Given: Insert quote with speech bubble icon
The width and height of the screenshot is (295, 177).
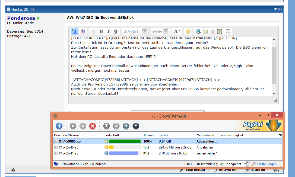Looking at the screenshot, I should pyautogui.click(x=228, y=31).
